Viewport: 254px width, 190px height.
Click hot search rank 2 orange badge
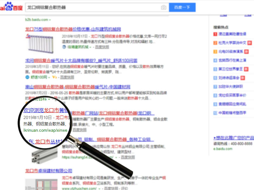[215, 43]
